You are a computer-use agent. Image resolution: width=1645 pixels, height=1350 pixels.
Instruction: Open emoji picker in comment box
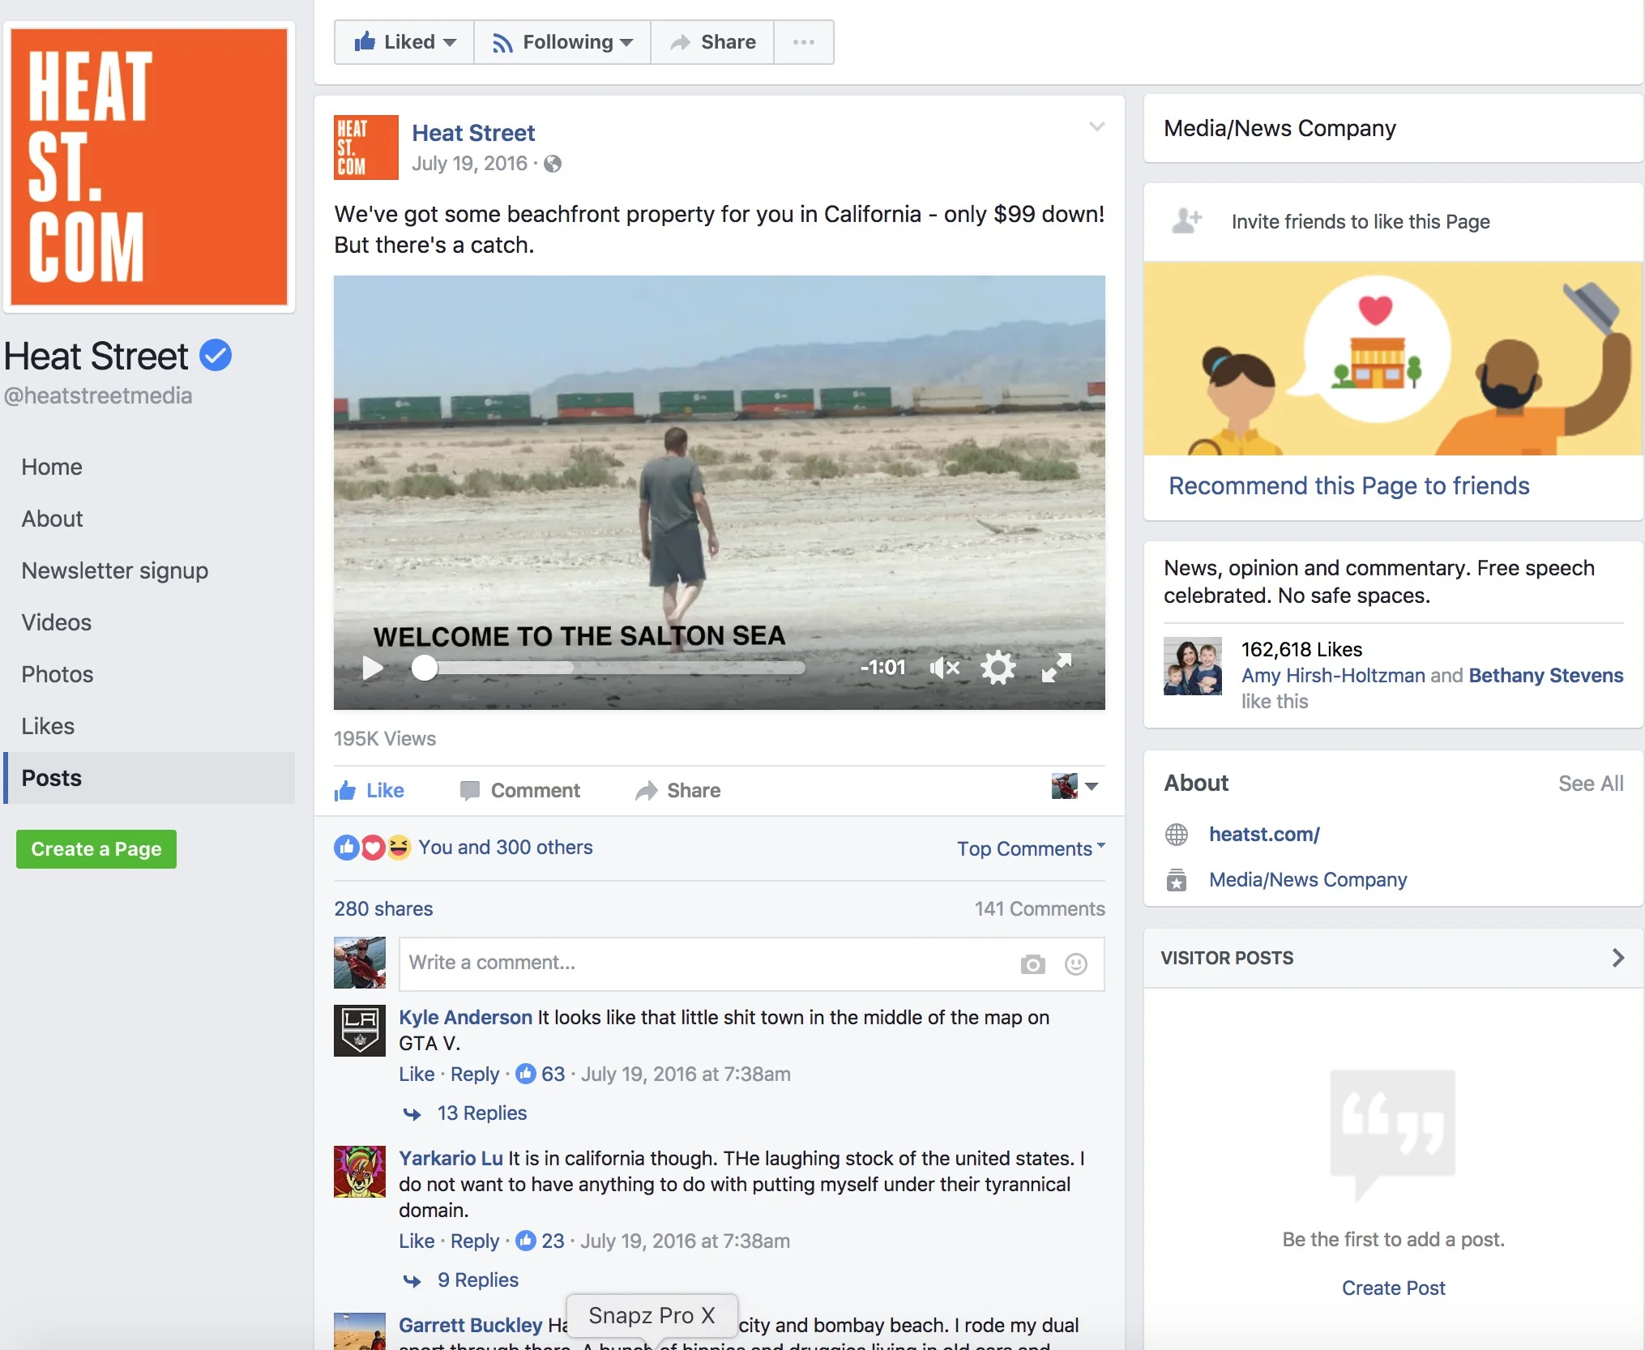click(x=1075, y=964)
